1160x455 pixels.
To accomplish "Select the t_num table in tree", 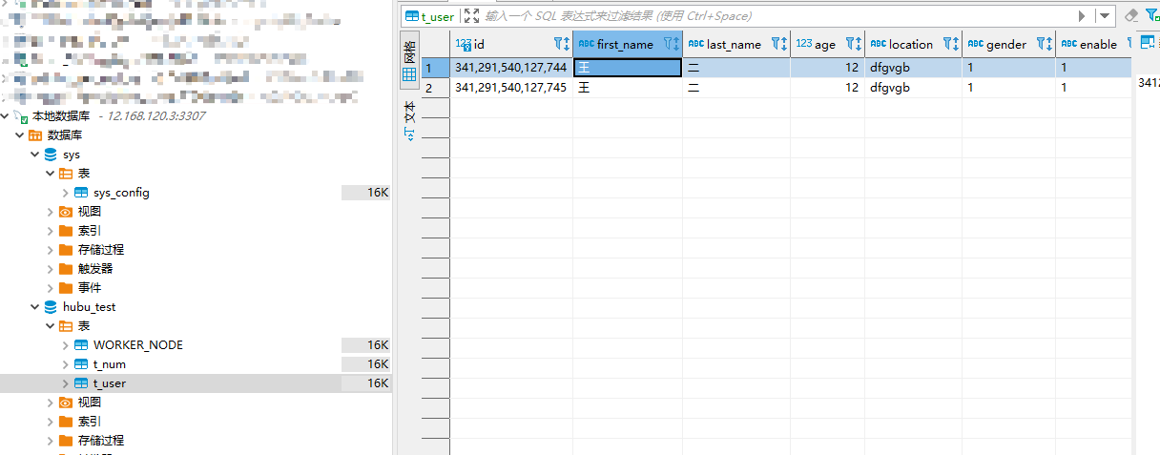I will coord(109,364).
